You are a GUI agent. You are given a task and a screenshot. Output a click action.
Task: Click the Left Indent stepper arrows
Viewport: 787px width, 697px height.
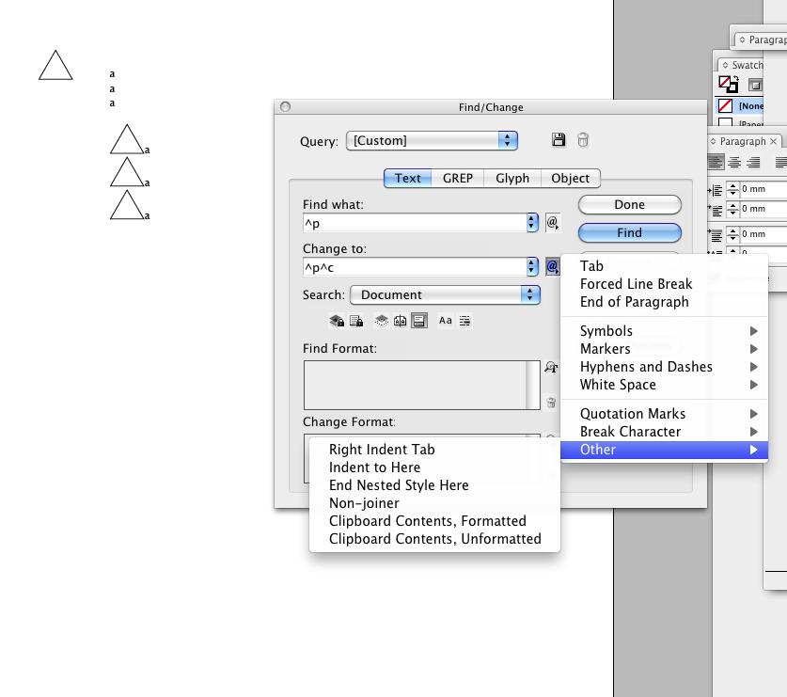[x=732, y=189]
